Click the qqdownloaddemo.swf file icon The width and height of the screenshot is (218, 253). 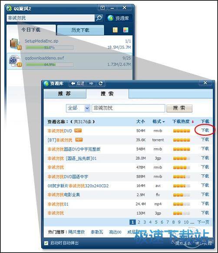[15, 61]
